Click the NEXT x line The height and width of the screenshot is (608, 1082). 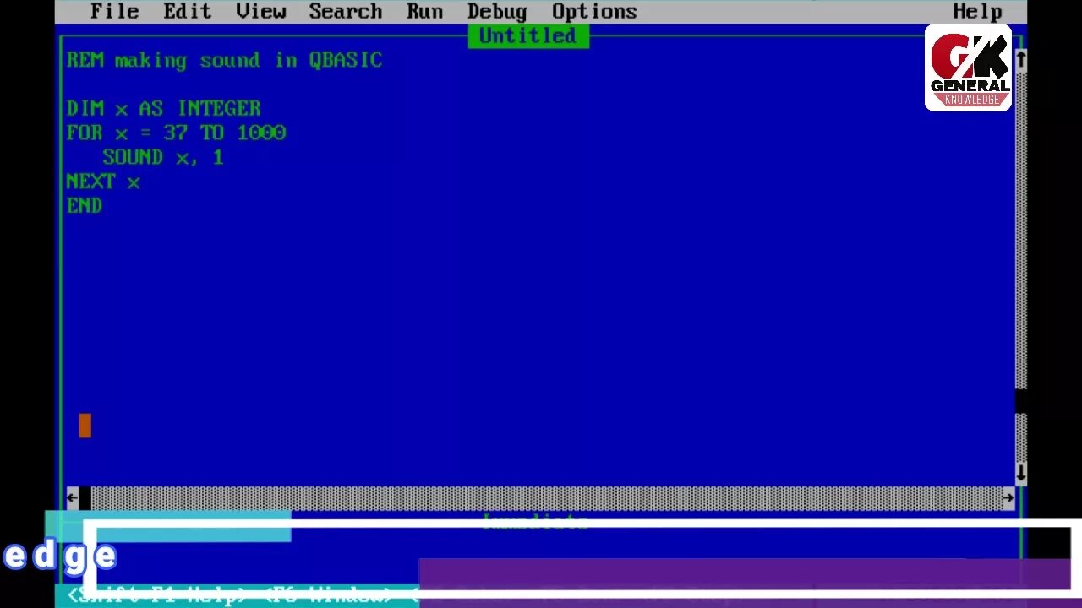click(x=103, y=182)
